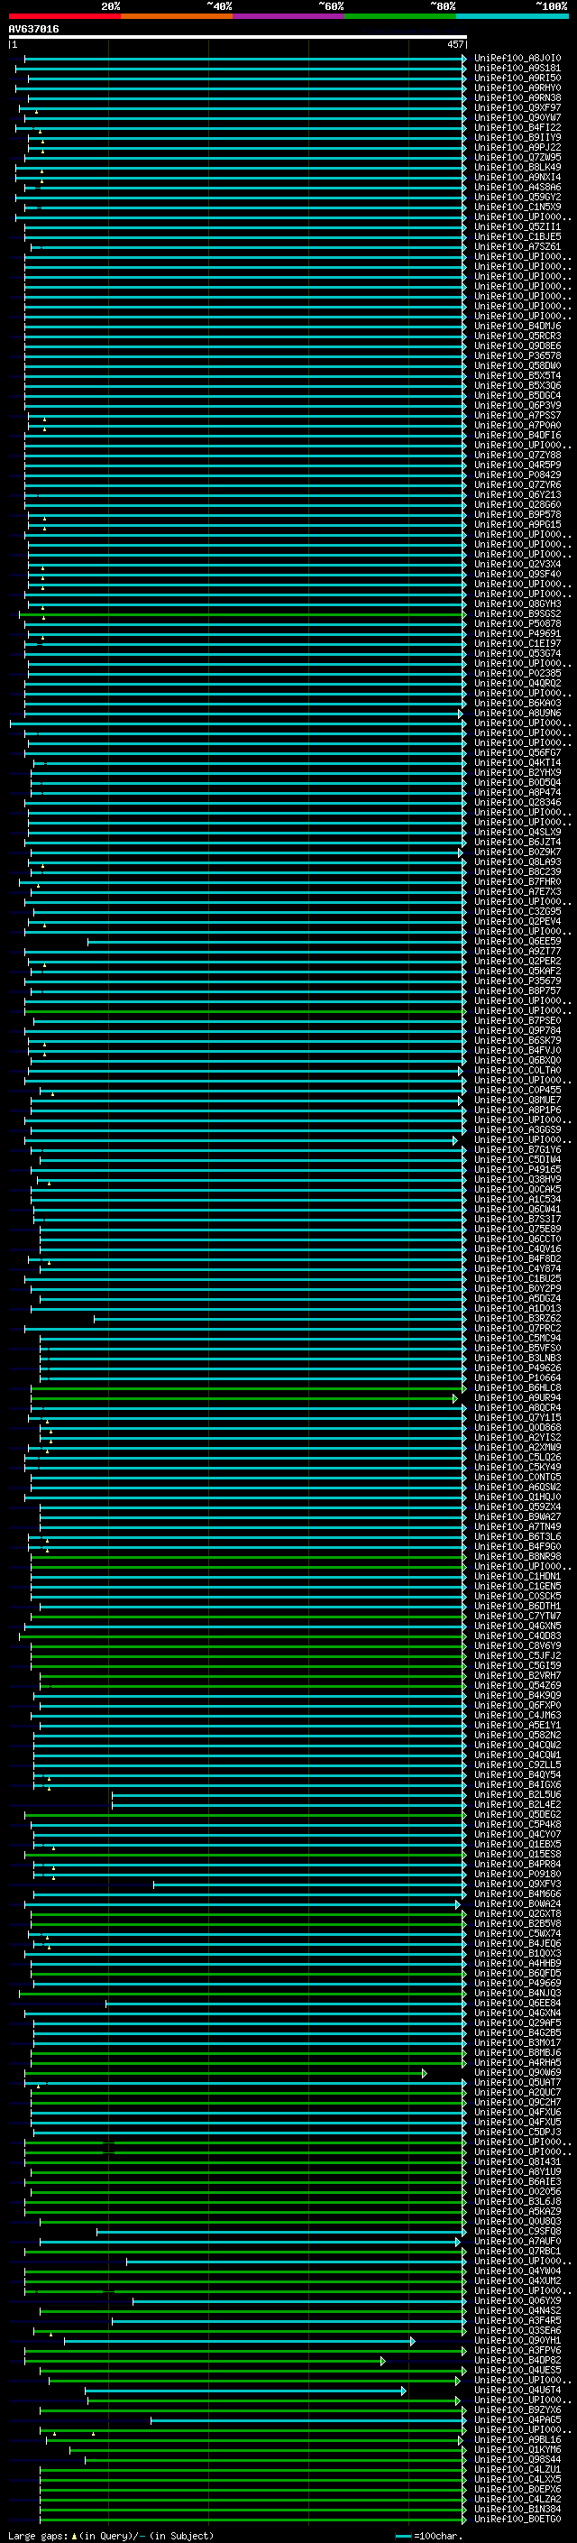Select hit label UniRef100_A9BL16
Screen dimensions: 577x2543
tap(517, 2440)
